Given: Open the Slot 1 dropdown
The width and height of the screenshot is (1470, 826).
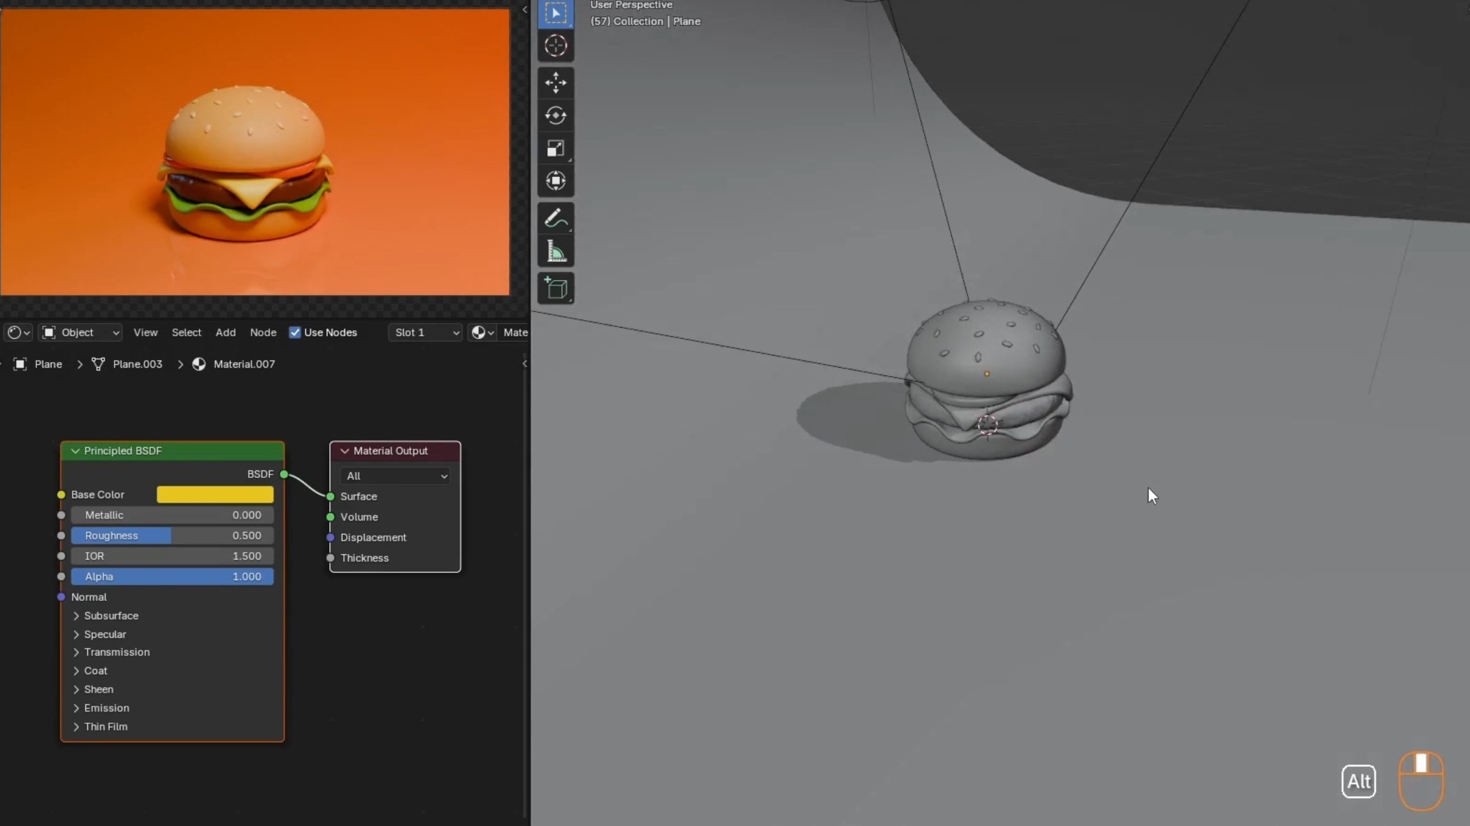Looking at the screenshot, I should point(425,333).
